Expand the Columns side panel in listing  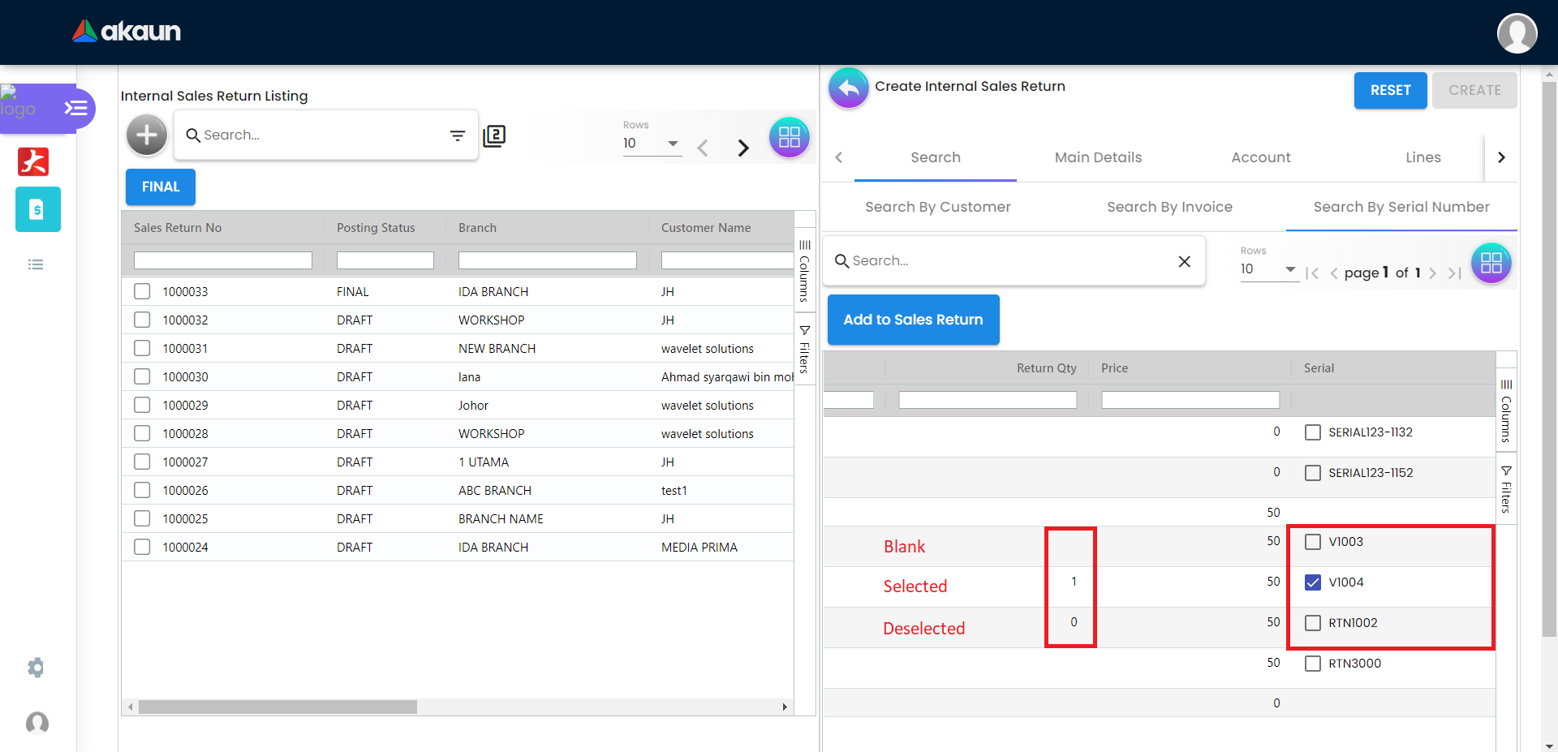(x=804, y=271)
